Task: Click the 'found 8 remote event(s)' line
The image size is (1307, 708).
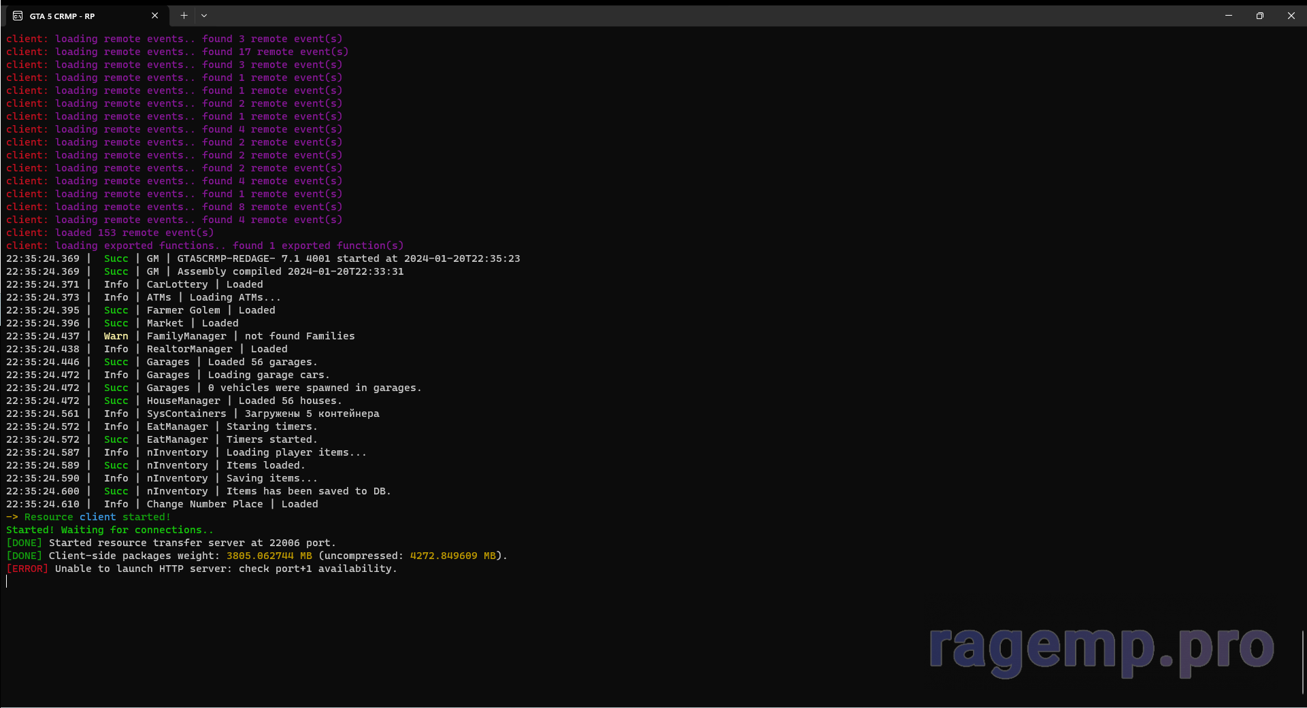Action: 174,207
